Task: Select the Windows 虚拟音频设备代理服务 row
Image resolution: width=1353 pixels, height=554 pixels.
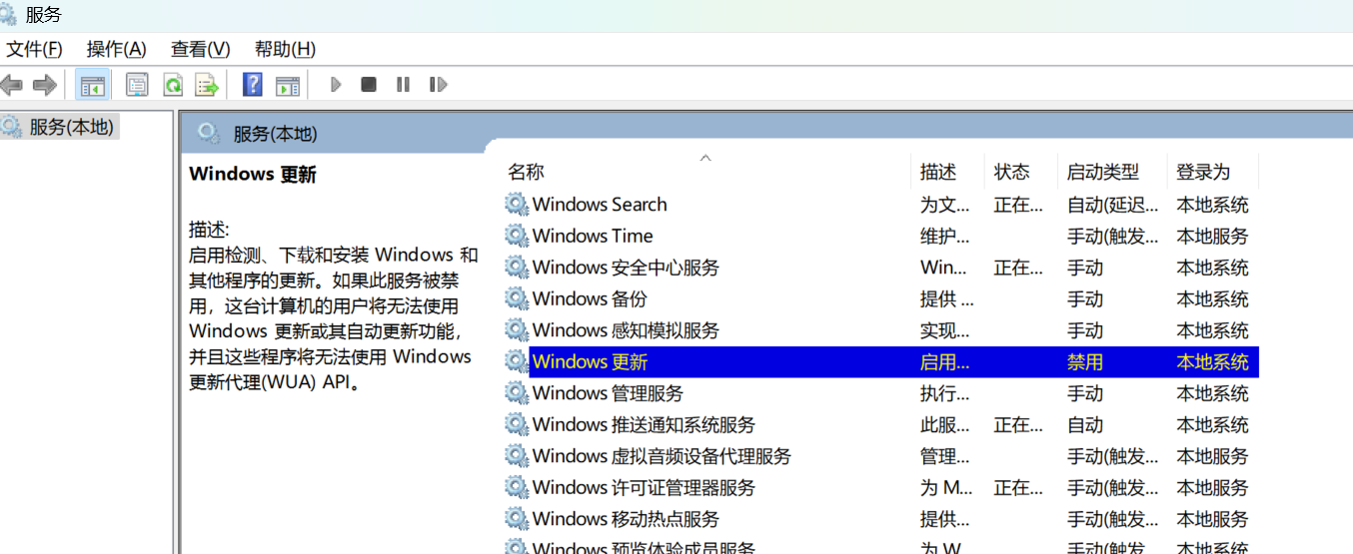Action: click(879, 456)
